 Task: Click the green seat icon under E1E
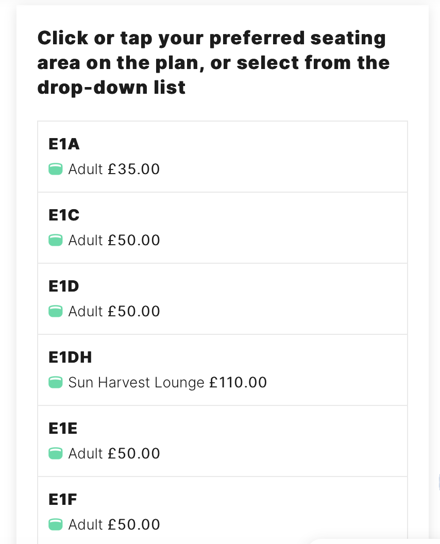point(56,453)
